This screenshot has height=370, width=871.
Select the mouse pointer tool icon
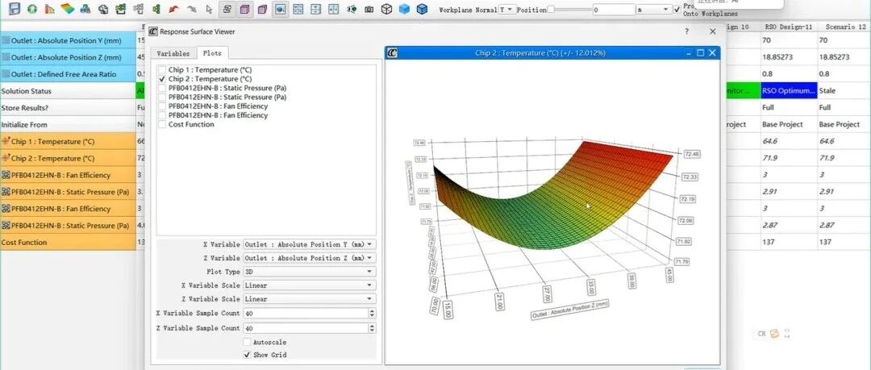pyautogui.click(x=209, y=9)
